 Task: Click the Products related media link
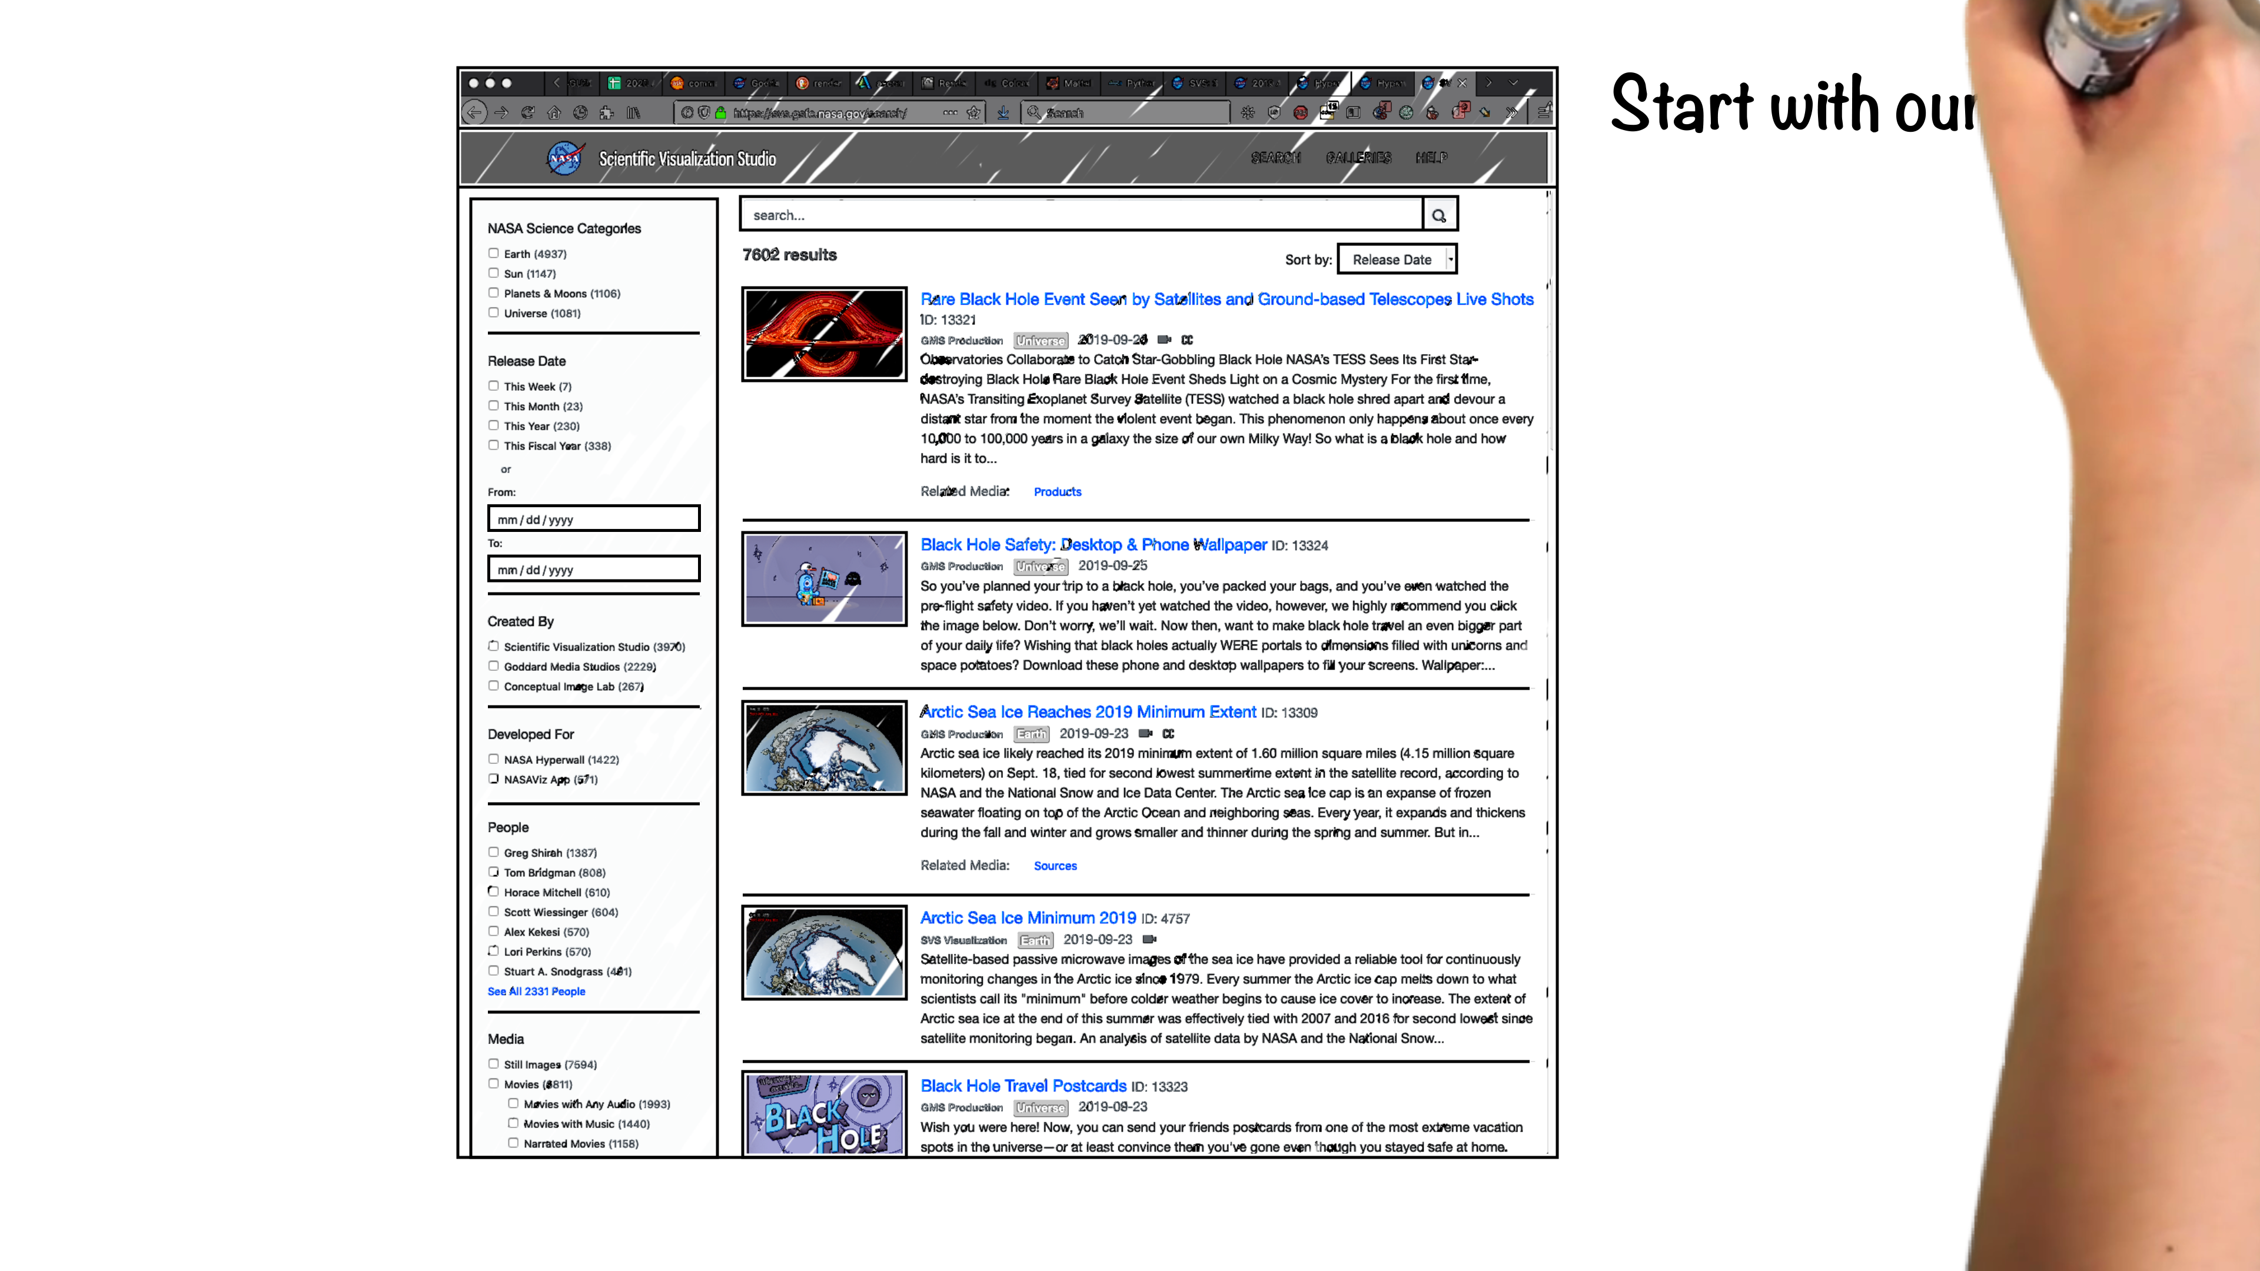click(x=1057, y=491)
